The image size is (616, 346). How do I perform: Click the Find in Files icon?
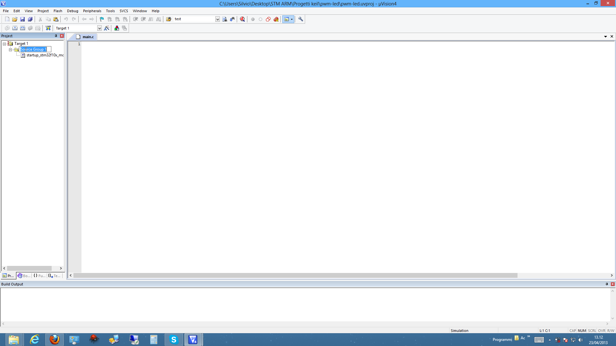point(168,19)
